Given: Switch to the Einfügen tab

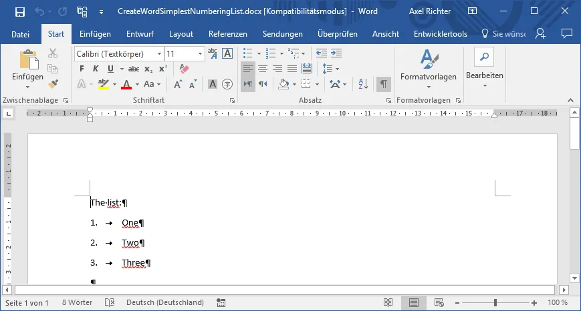Looking at the screenshot, I should pyautogui.click(x=95, y=34).
